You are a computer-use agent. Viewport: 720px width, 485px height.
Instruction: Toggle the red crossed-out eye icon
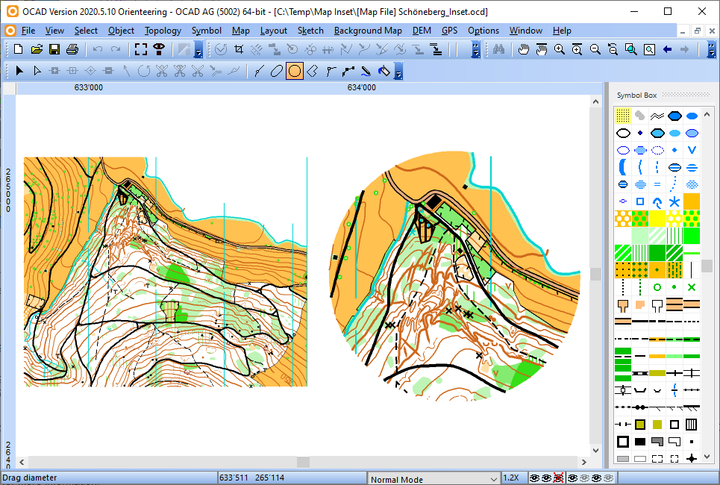click(558, 478)
